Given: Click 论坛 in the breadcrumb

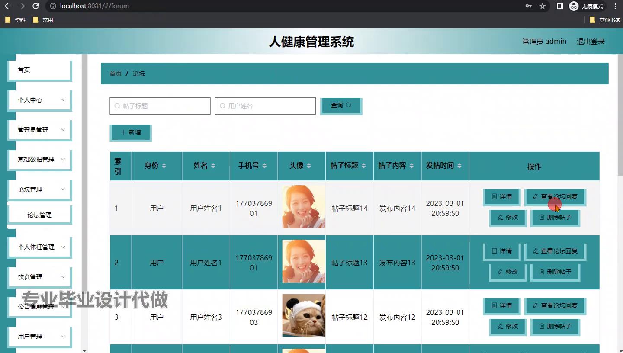Looking at the screenshot, I should pos(138,74).
